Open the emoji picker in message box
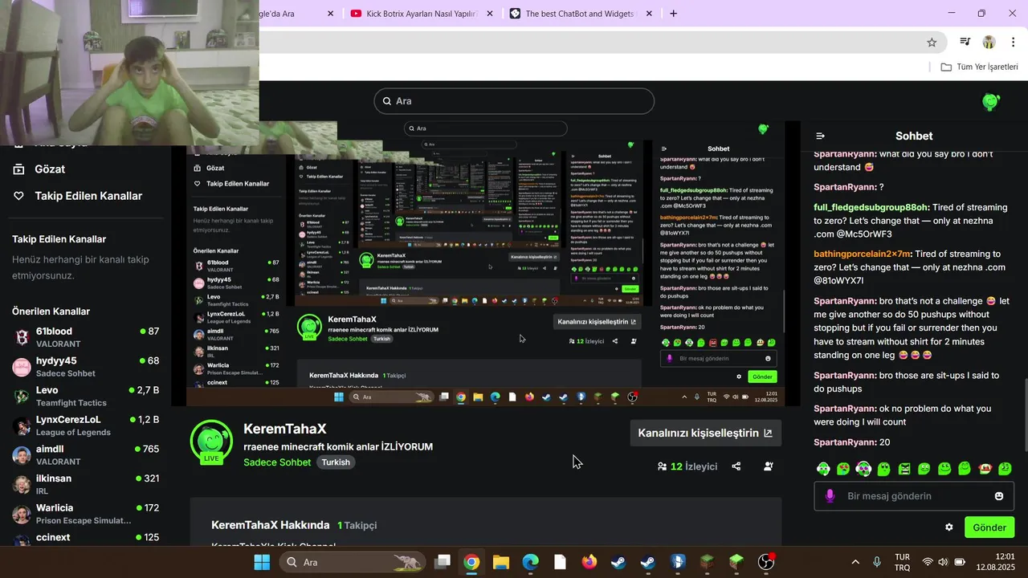This screenshot has width=1028, height=578. tap(999, 496)
